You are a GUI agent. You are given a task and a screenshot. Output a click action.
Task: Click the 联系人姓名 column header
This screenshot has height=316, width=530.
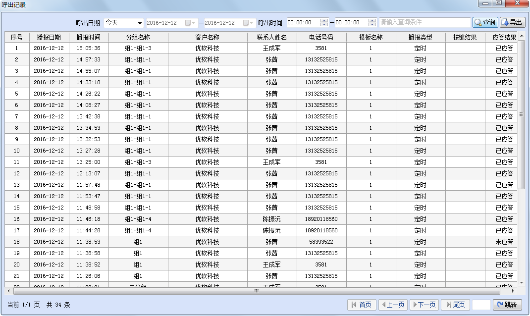pyautogui.click(x=271, y=37)
